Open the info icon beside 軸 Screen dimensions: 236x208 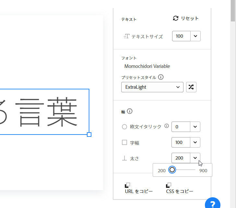tap(130, 111)
